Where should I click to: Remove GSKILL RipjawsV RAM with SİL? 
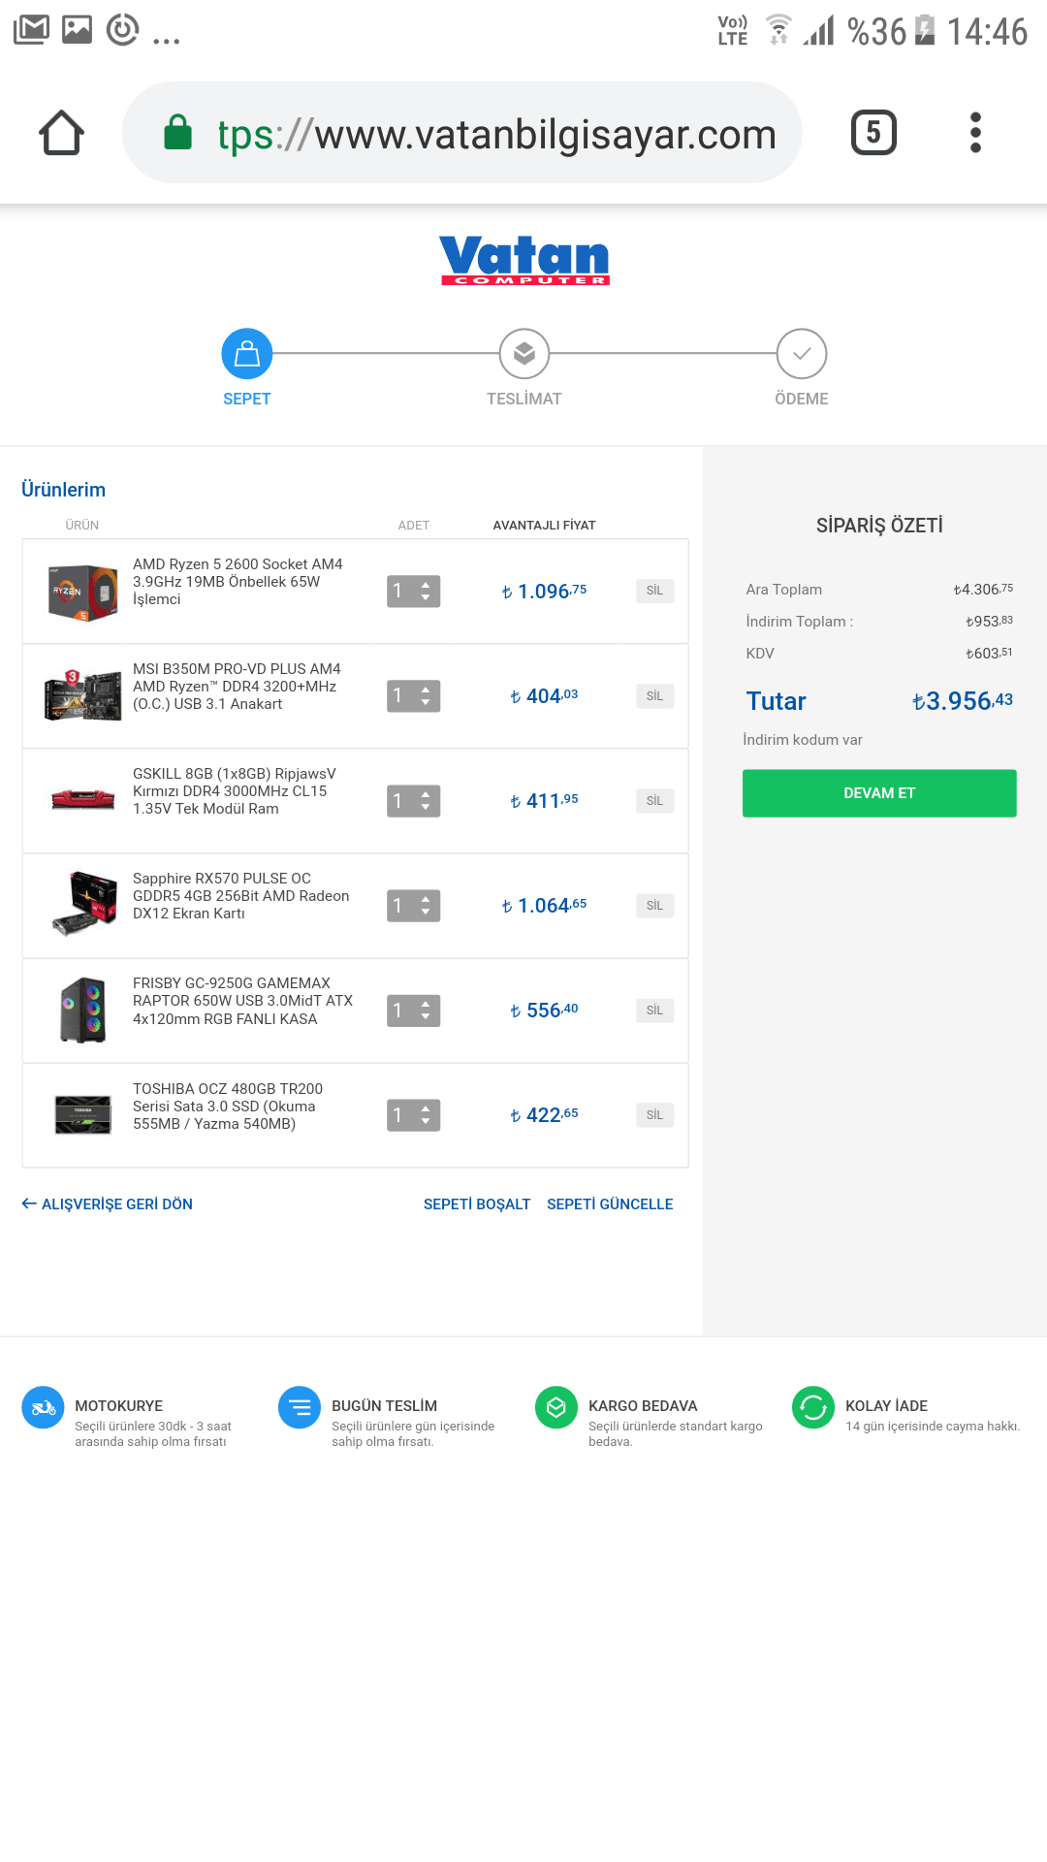click(x=655, y=800)
